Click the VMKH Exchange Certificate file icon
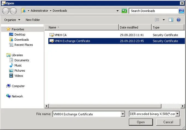Screen dimensions: 186x130 pos(52,41)
